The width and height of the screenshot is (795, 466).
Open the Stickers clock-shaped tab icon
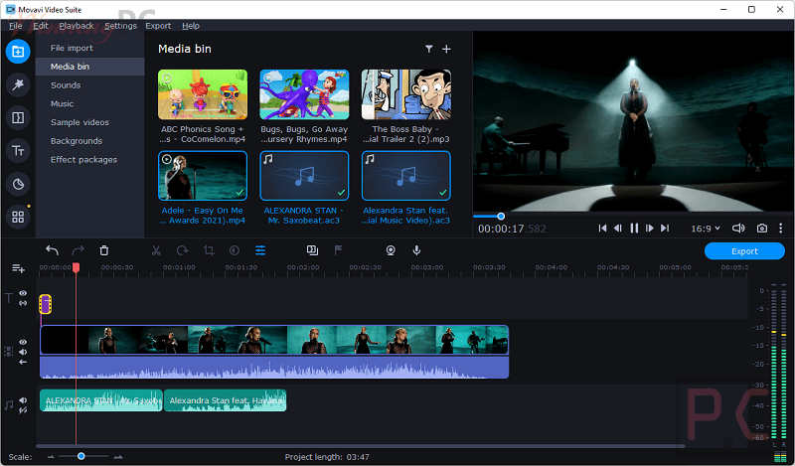pos(18,184)
